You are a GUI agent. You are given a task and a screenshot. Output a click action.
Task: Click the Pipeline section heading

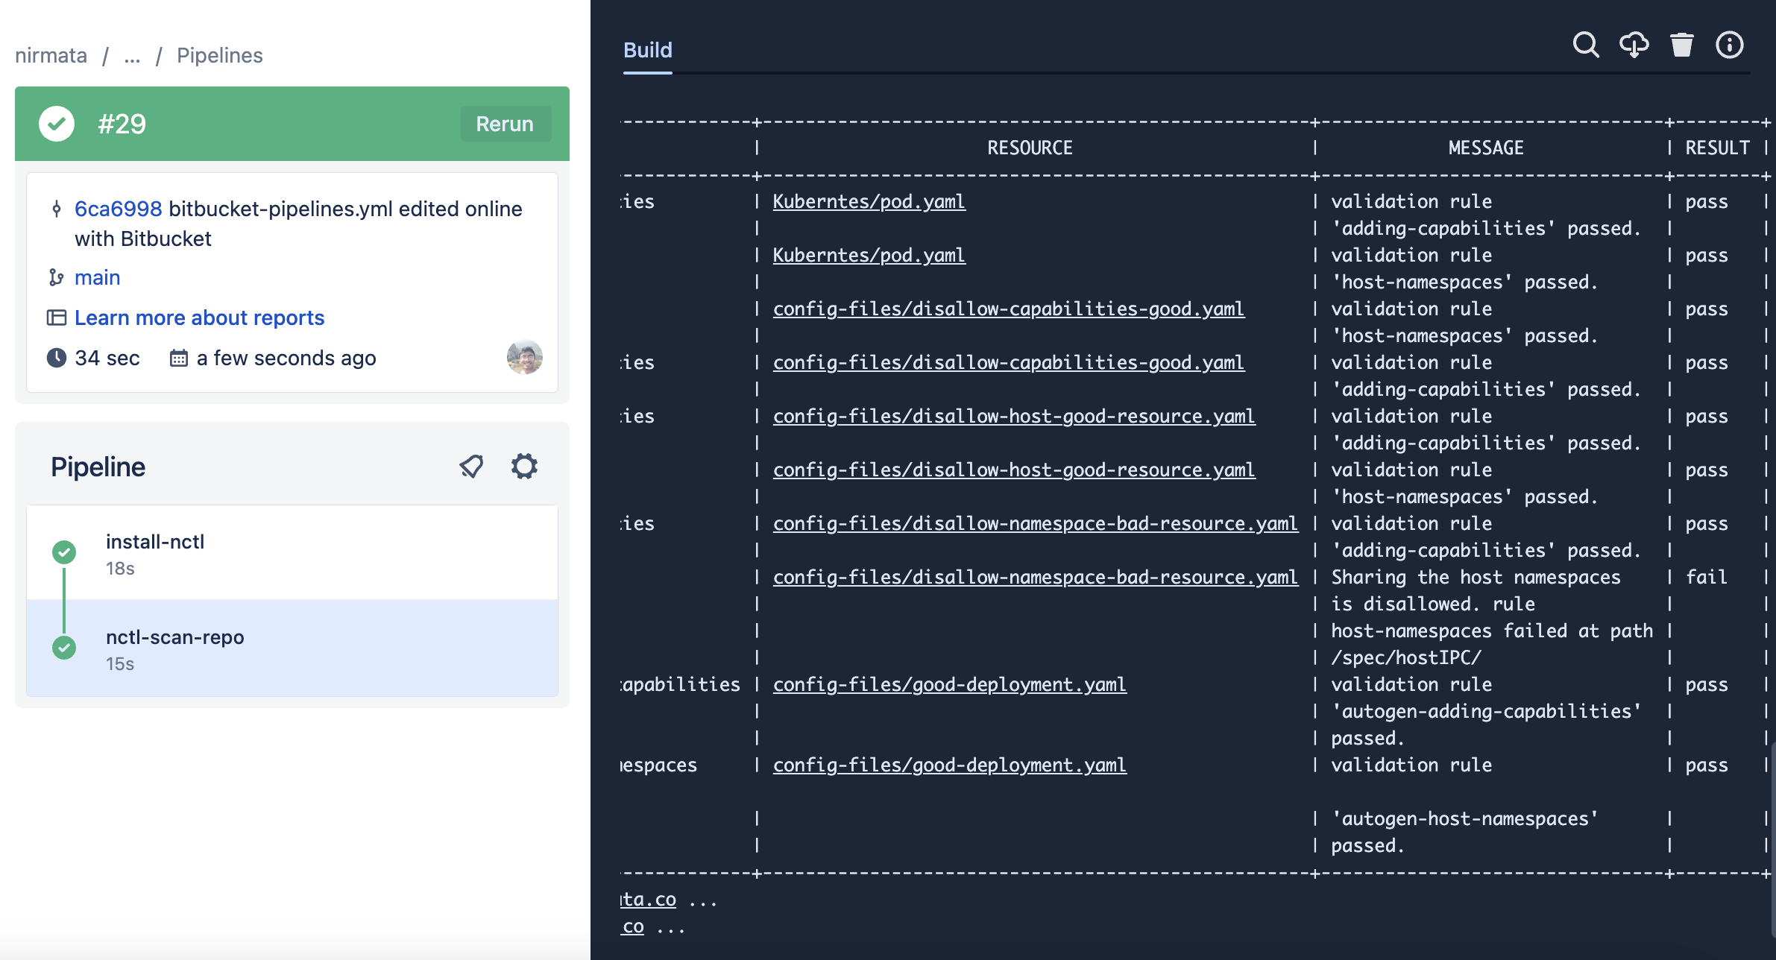(x=98, y=467)
